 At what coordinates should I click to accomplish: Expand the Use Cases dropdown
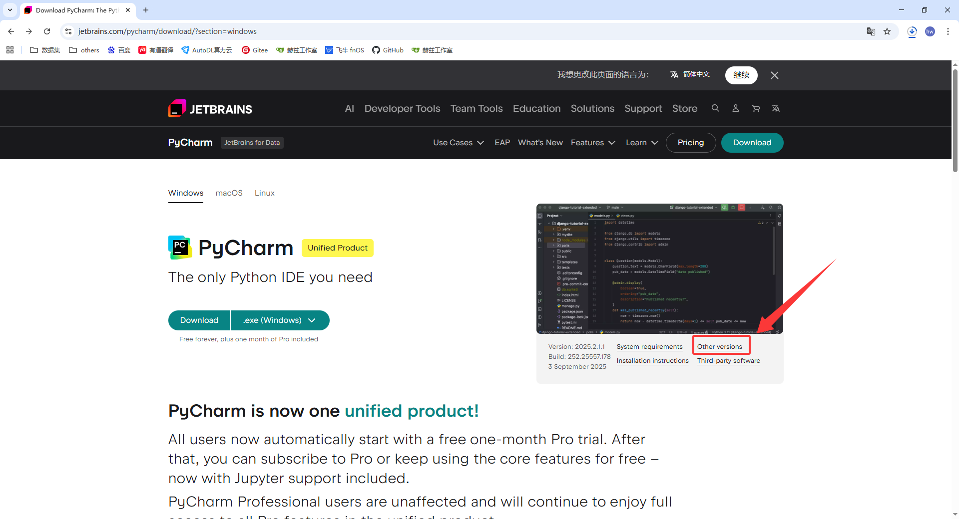coord(459,143)
